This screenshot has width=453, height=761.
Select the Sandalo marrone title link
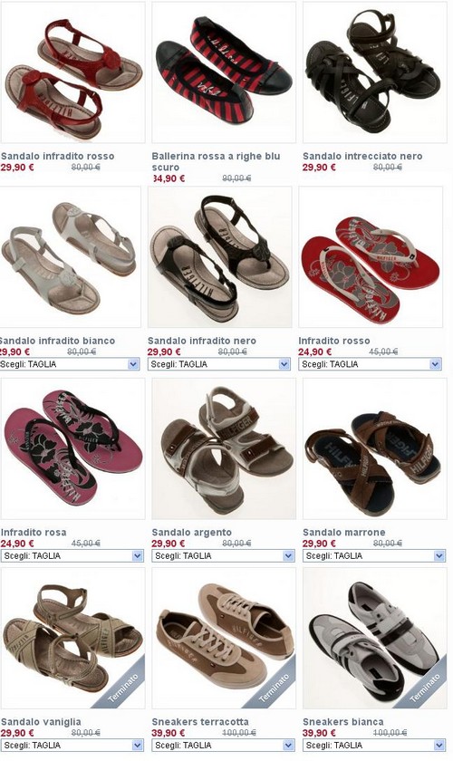(x=343, y=533)
